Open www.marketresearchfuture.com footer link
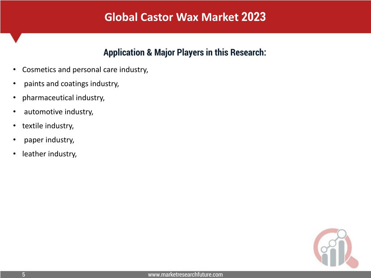This screenshot has width=371, height=278. click(185, 274)
